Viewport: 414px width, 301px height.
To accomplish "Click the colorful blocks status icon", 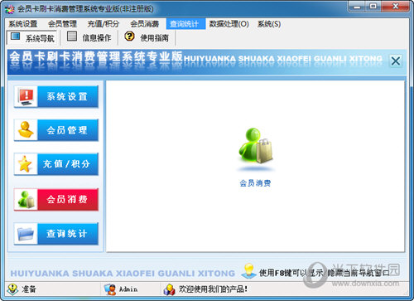I will (x=169, y=289).
